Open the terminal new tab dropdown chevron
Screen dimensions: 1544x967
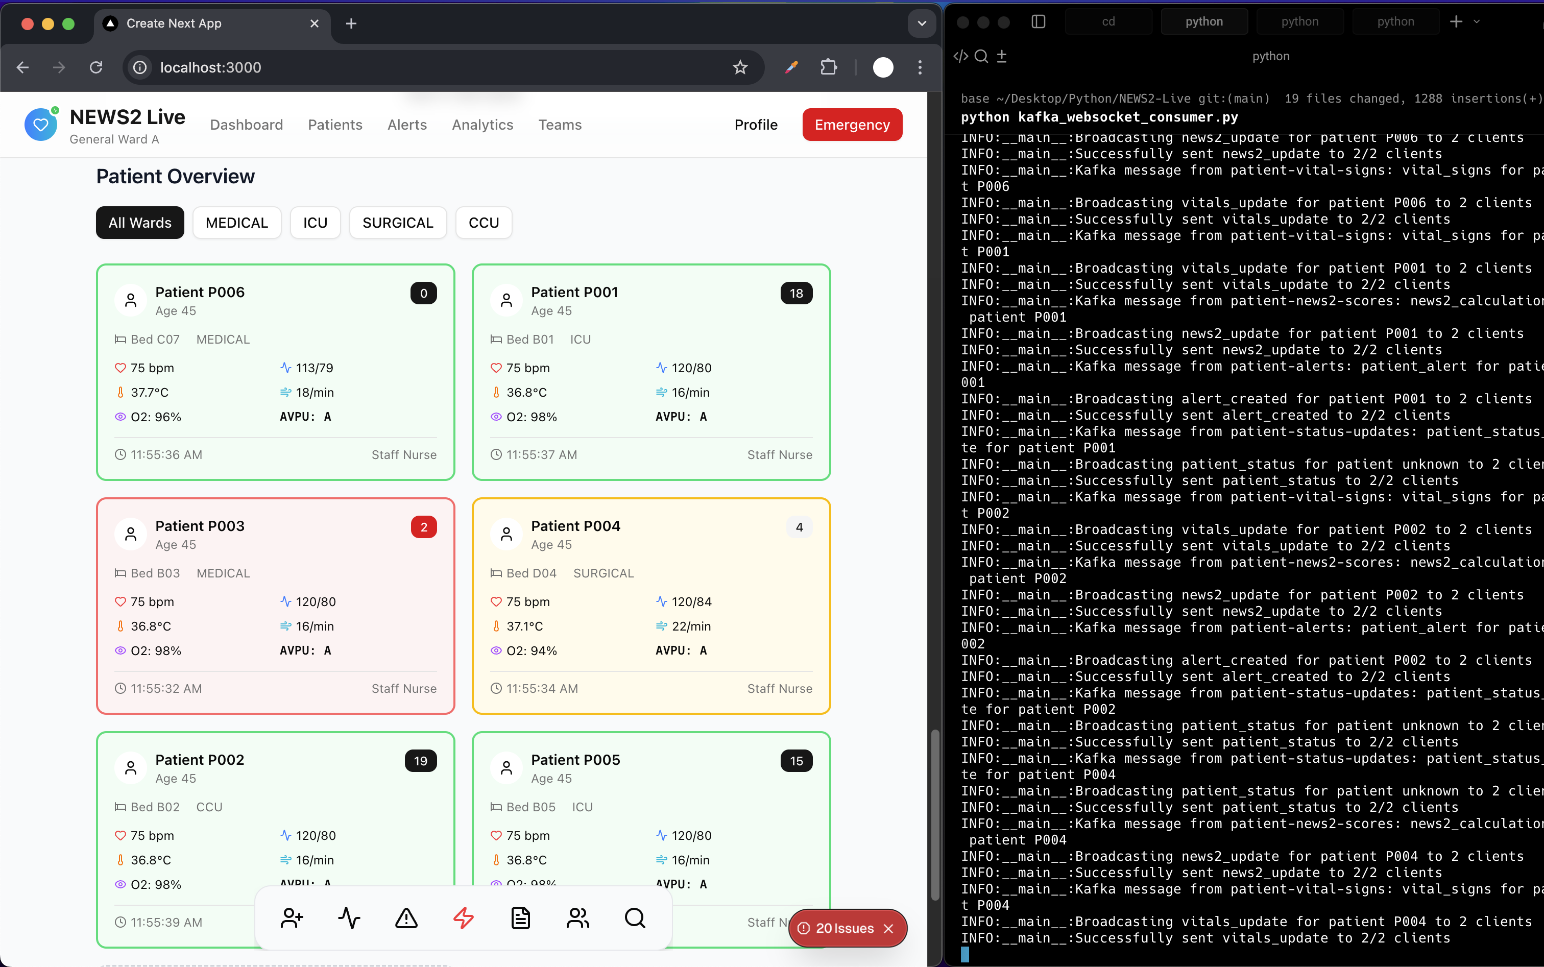pos(1477,22)
